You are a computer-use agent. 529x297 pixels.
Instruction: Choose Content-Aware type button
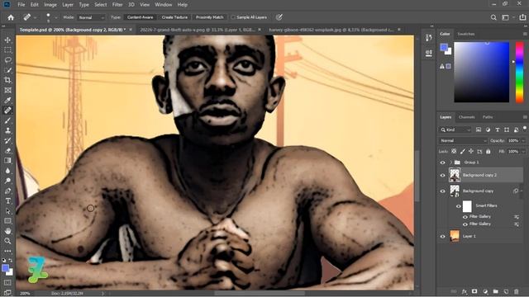(x=140, y=17)
